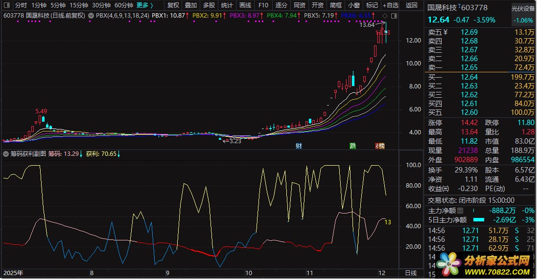This screenshot has height=280, width=538.
Task: Click the 财 marker on the chart
Action: pos(298,146)
